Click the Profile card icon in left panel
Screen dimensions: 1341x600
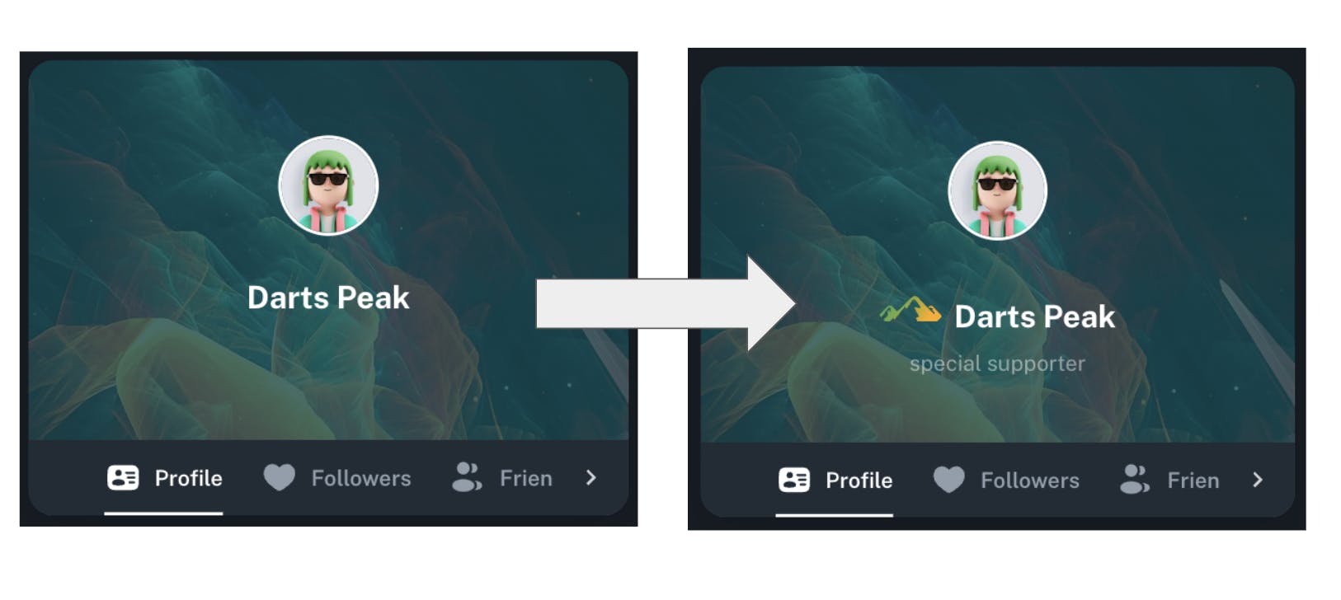click(123, 478)
